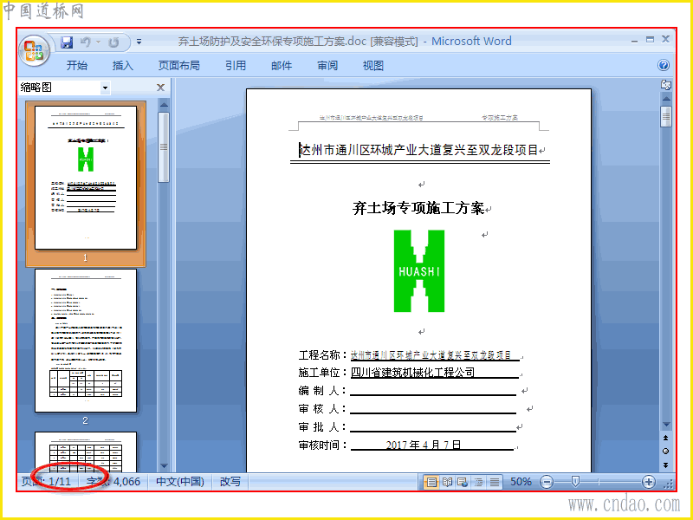Go to next page double-arrow button
The image size is (693, 520).
666,465
